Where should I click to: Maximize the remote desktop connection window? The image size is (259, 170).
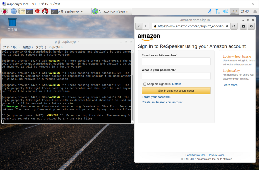coord(241,4)
